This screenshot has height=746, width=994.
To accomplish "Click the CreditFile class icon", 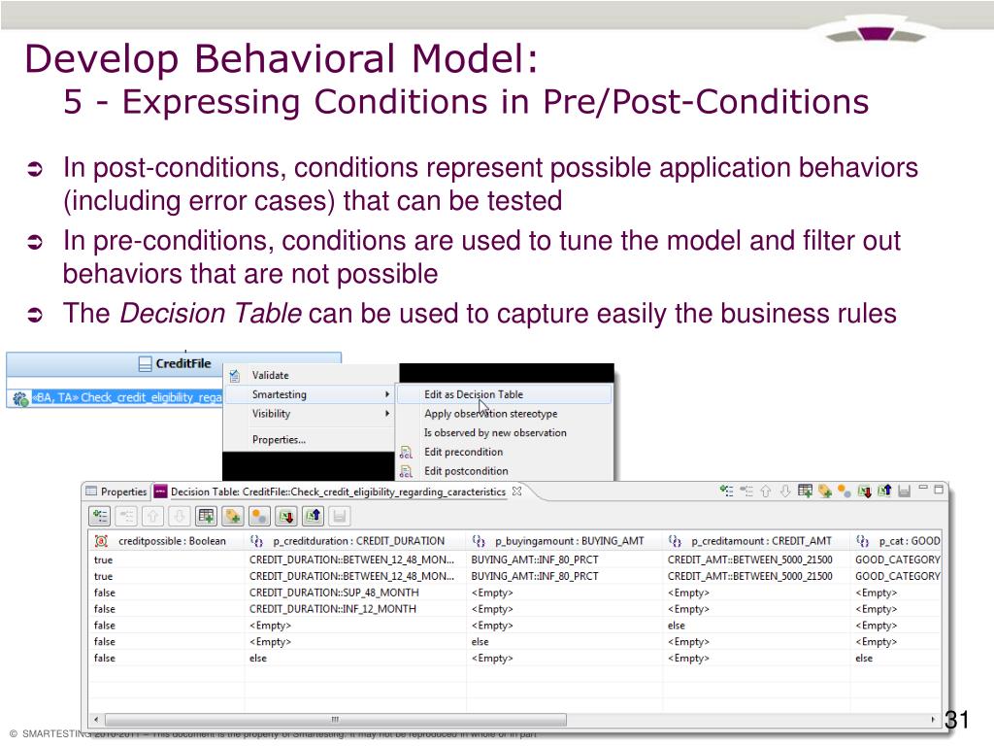I will (146, 364).
